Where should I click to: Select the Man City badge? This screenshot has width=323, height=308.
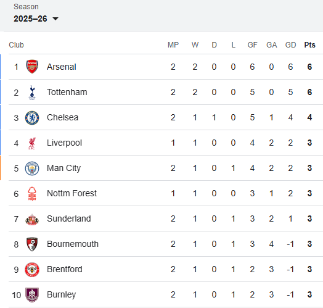(x=32, y=169)
